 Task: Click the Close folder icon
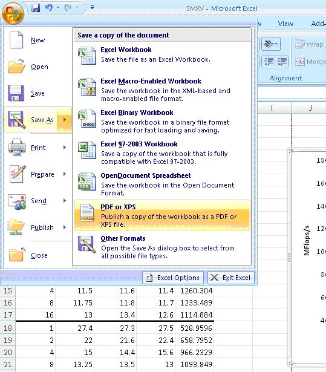[17, 254]
